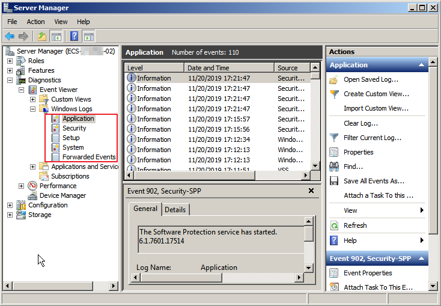Expand the Roles tree node
This screenshot has height=306, width=441.
coord(10,61)
